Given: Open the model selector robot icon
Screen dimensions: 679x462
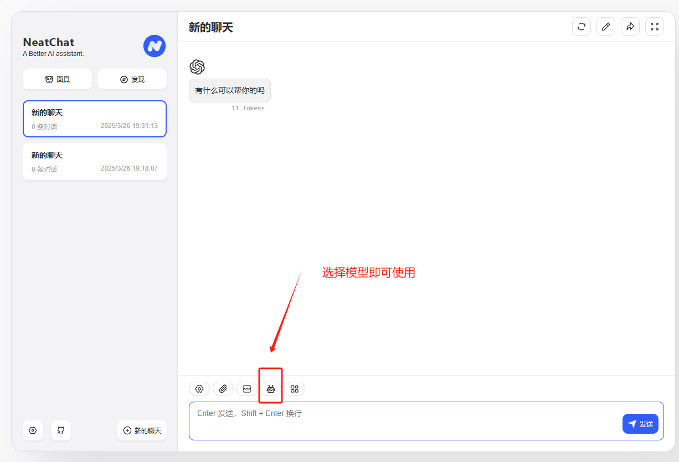Looking at the screenshot, I should tap(270, 389).
